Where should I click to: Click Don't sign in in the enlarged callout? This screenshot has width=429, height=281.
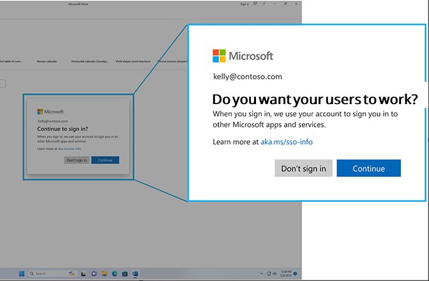[x=303, y=168]
